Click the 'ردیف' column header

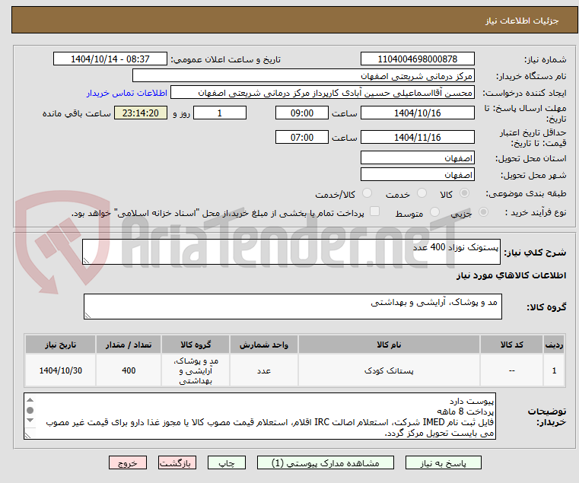pyautogui.click(x=554, y=345)
